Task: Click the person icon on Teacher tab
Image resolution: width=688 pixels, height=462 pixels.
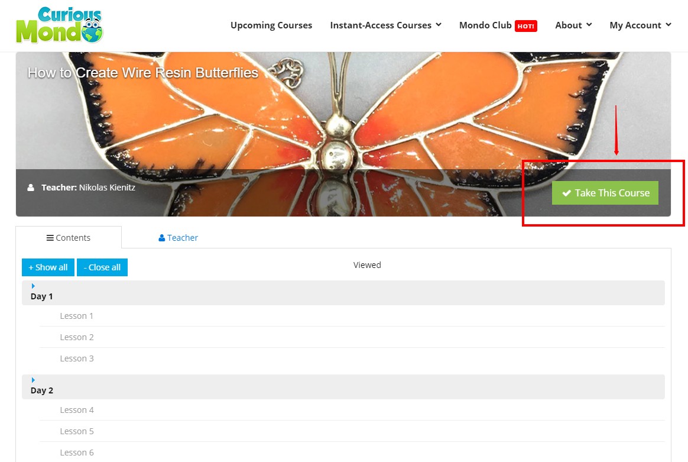Action: coord(161,238)
